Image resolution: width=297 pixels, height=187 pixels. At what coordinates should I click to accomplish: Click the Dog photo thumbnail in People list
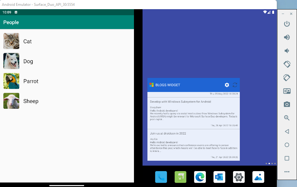[x=11, y=61]
